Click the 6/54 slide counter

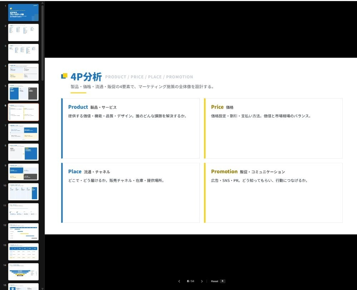[x=190, y=281]
